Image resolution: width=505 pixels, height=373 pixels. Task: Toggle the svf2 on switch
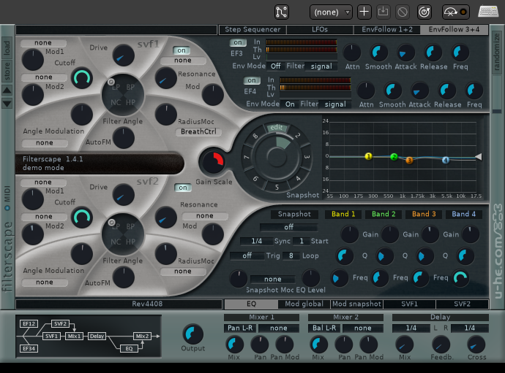click(182, 188)
